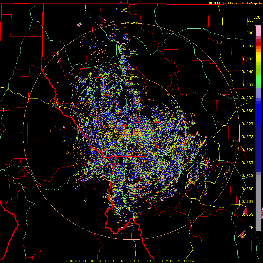
Task: Click the [CC] unit label
Action: [250, 20]
